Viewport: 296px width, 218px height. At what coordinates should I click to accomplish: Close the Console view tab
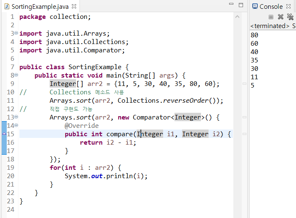[288, 6]
